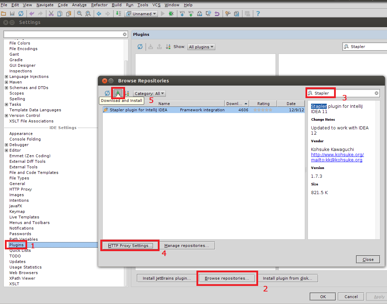Select the Stapler plugin for IntelliJ IDEA row
Screen dimensions: 387x304
click(204, 110)
